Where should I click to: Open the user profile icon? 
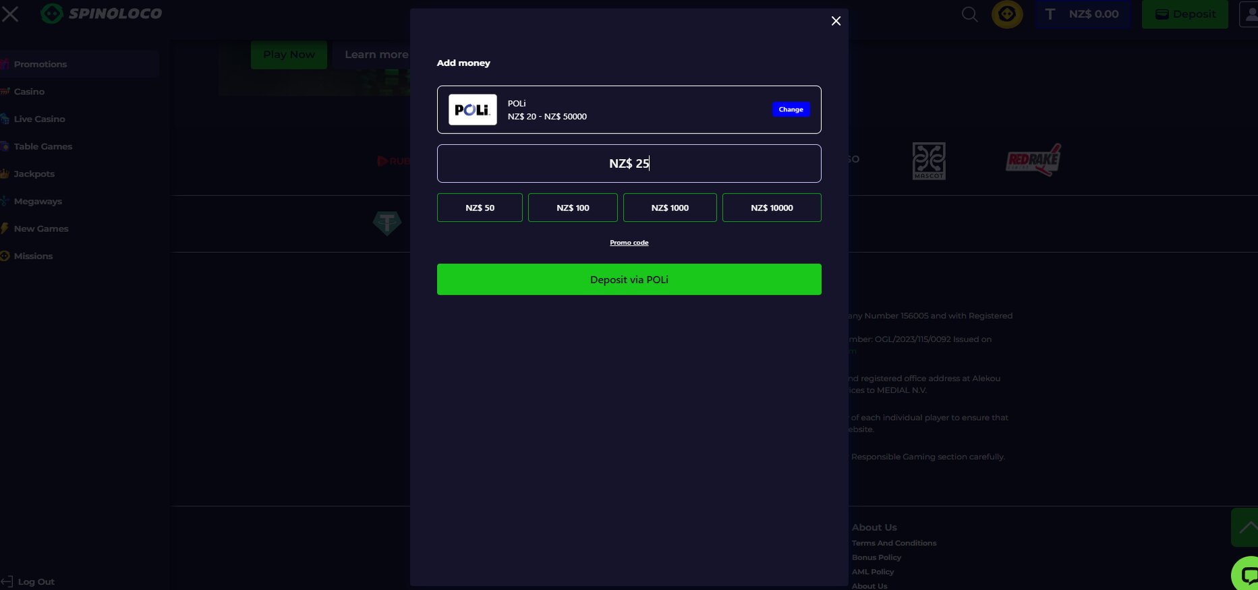[x=1249, y=14]
